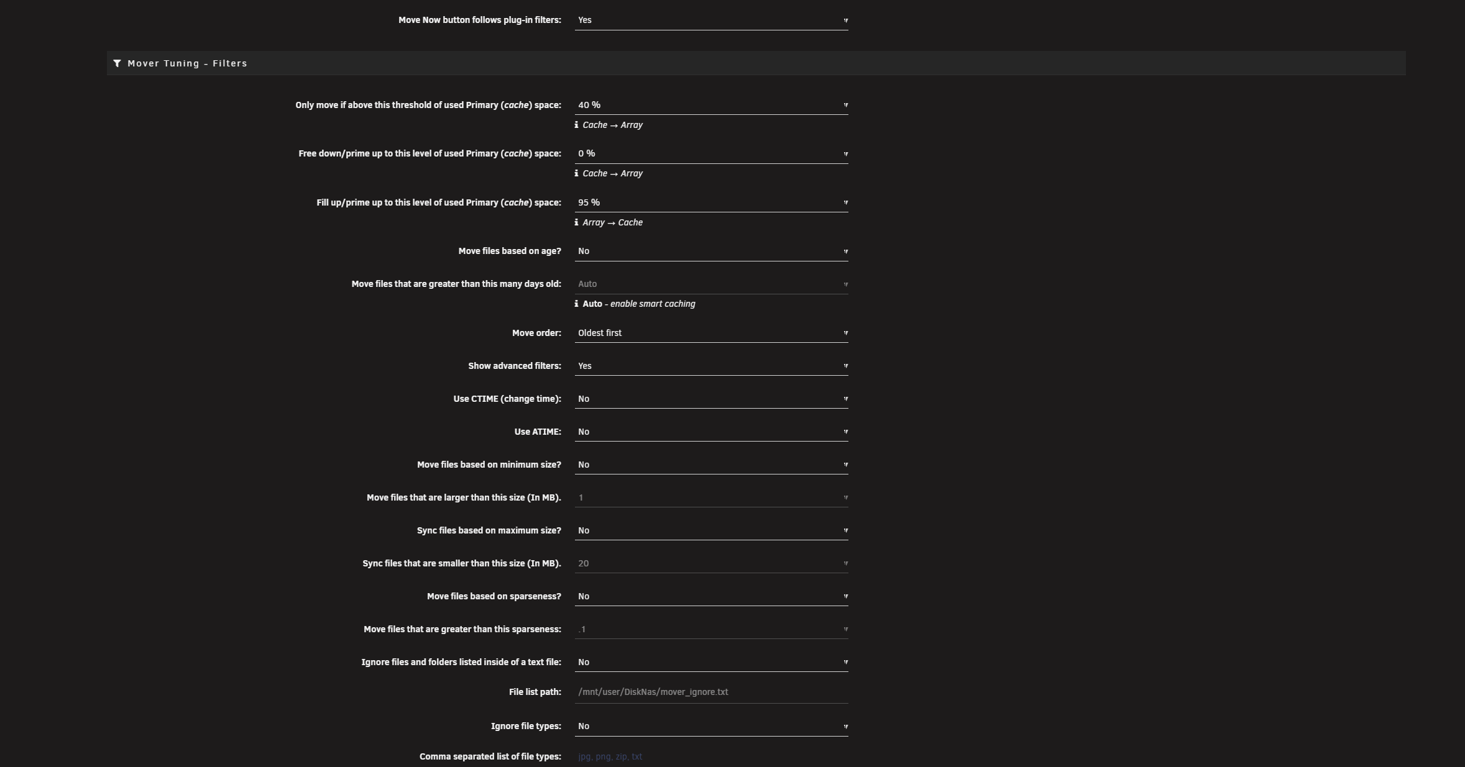Click the 'Auto - enable smart caching' hint text
This screenshot has width=1465, height=767.
[x=639, y=304]
